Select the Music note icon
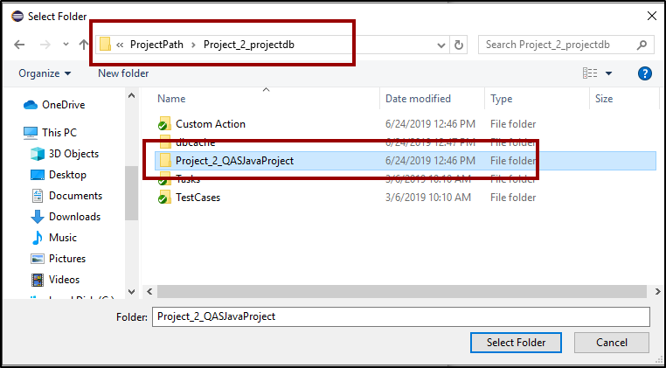 (x=38, y=238)
